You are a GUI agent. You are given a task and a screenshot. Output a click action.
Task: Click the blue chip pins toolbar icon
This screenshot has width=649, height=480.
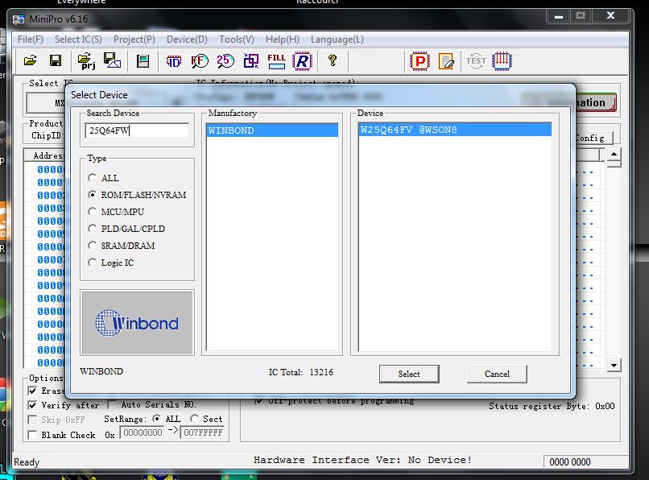pos(502,61)
